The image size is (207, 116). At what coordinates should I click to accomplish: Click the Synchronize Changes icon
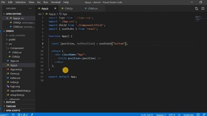(13, 115)
